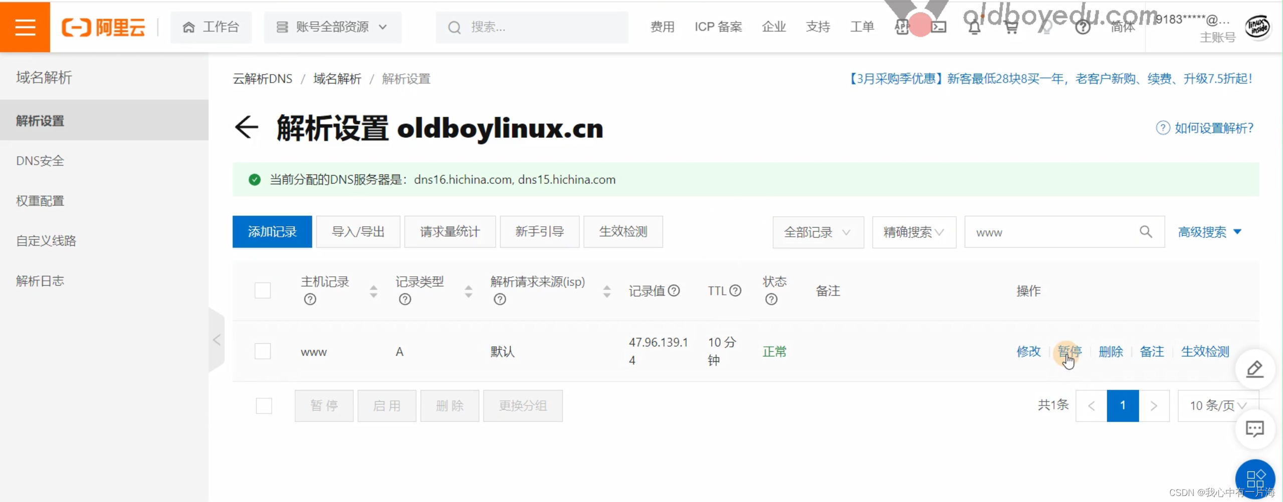The height and width of the screenshot is (502, 1283).
Task: Open the ICP 备案 menu
Action: 718,27
